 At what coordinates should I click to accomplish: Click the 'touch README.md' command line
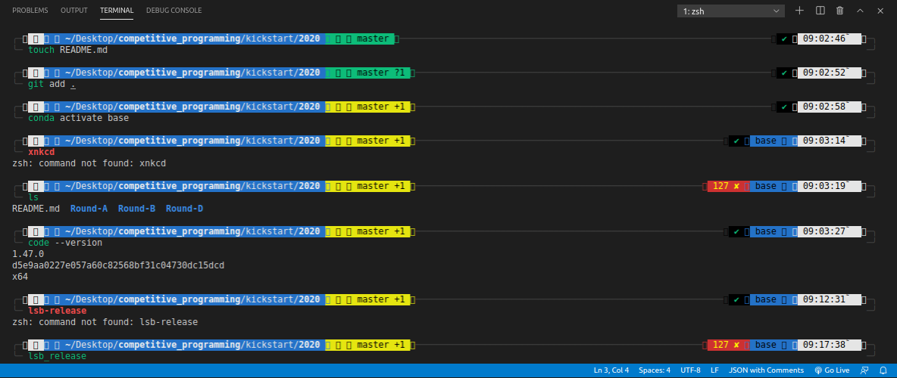tap(67, 50)
